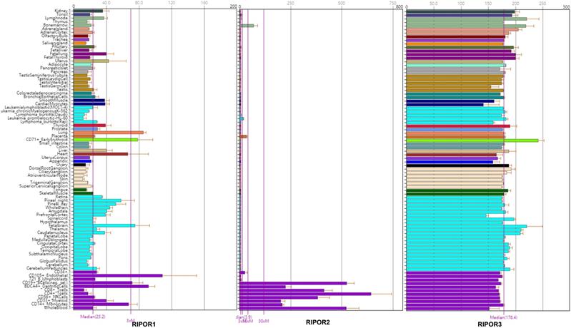Select the Uterus tissue label
Viewport: 571px width, 328px height.
(x=61, y=61)
